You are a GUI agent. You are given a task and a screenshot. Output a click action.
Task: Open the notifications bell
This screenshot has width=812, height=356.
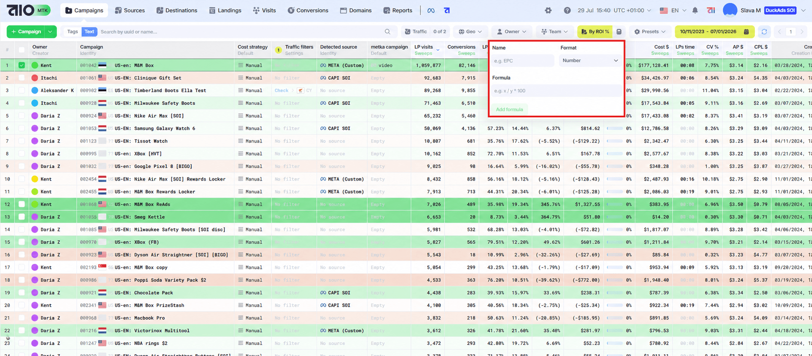pos(695,10)
